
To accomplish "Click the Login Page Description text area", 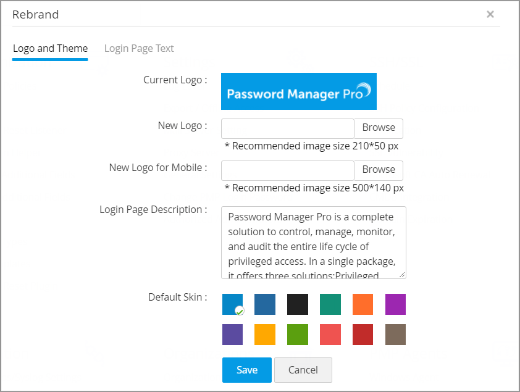I will click(x=313, y=243).
